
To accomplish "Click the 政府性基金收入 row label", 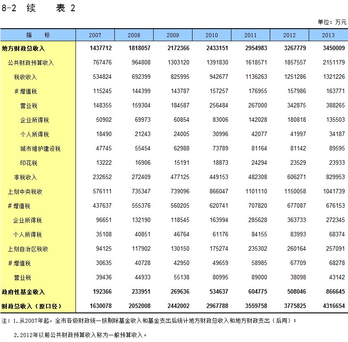I will pos(23,292).
